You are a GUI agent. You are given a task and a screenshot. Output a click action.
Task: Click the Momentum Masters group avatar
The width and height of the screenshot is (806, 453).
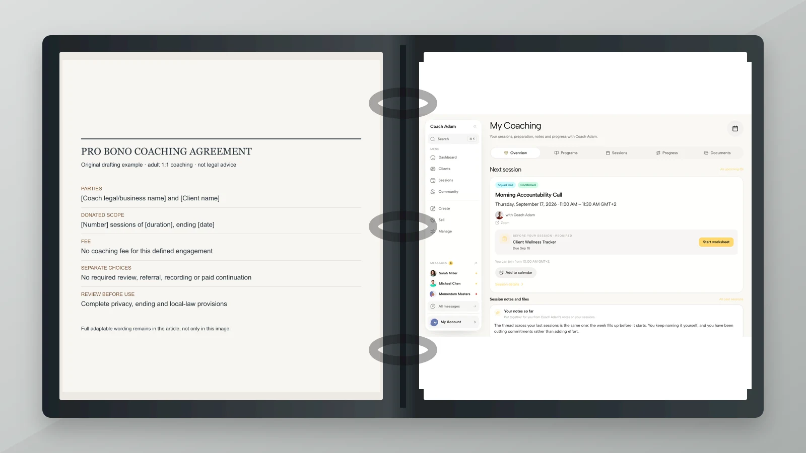click(x=433, y=294)
